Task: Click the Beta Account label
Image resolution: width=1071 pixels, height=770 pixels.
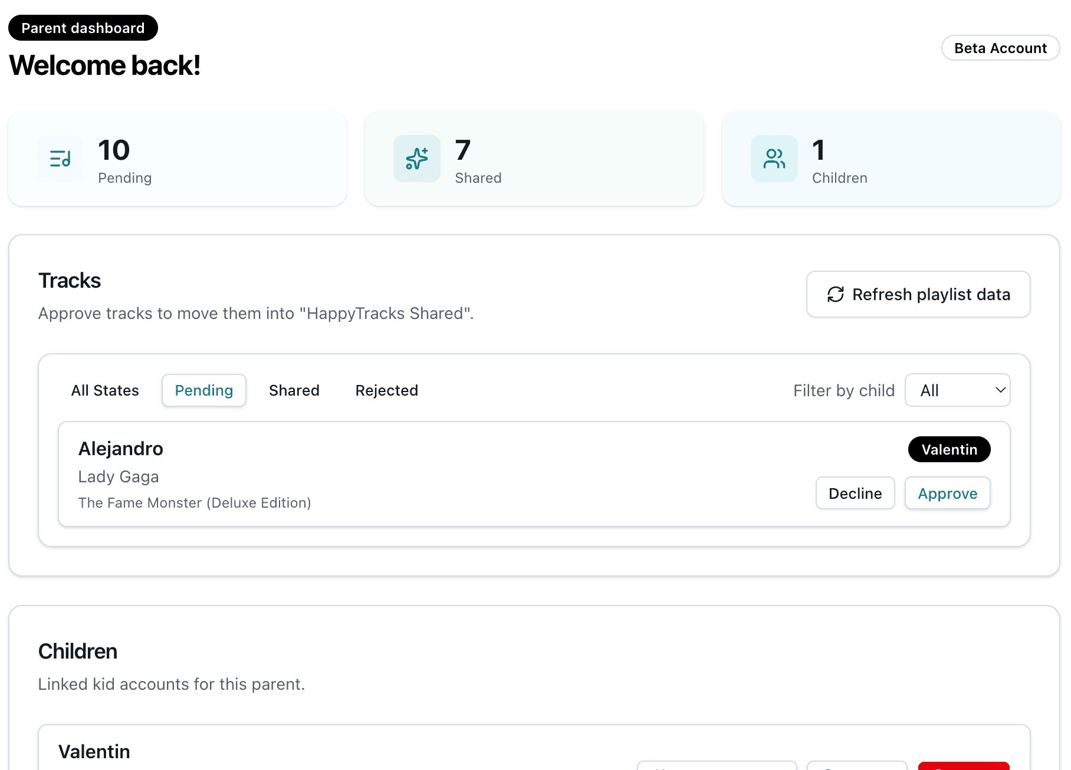Action: click(1000, 48)
